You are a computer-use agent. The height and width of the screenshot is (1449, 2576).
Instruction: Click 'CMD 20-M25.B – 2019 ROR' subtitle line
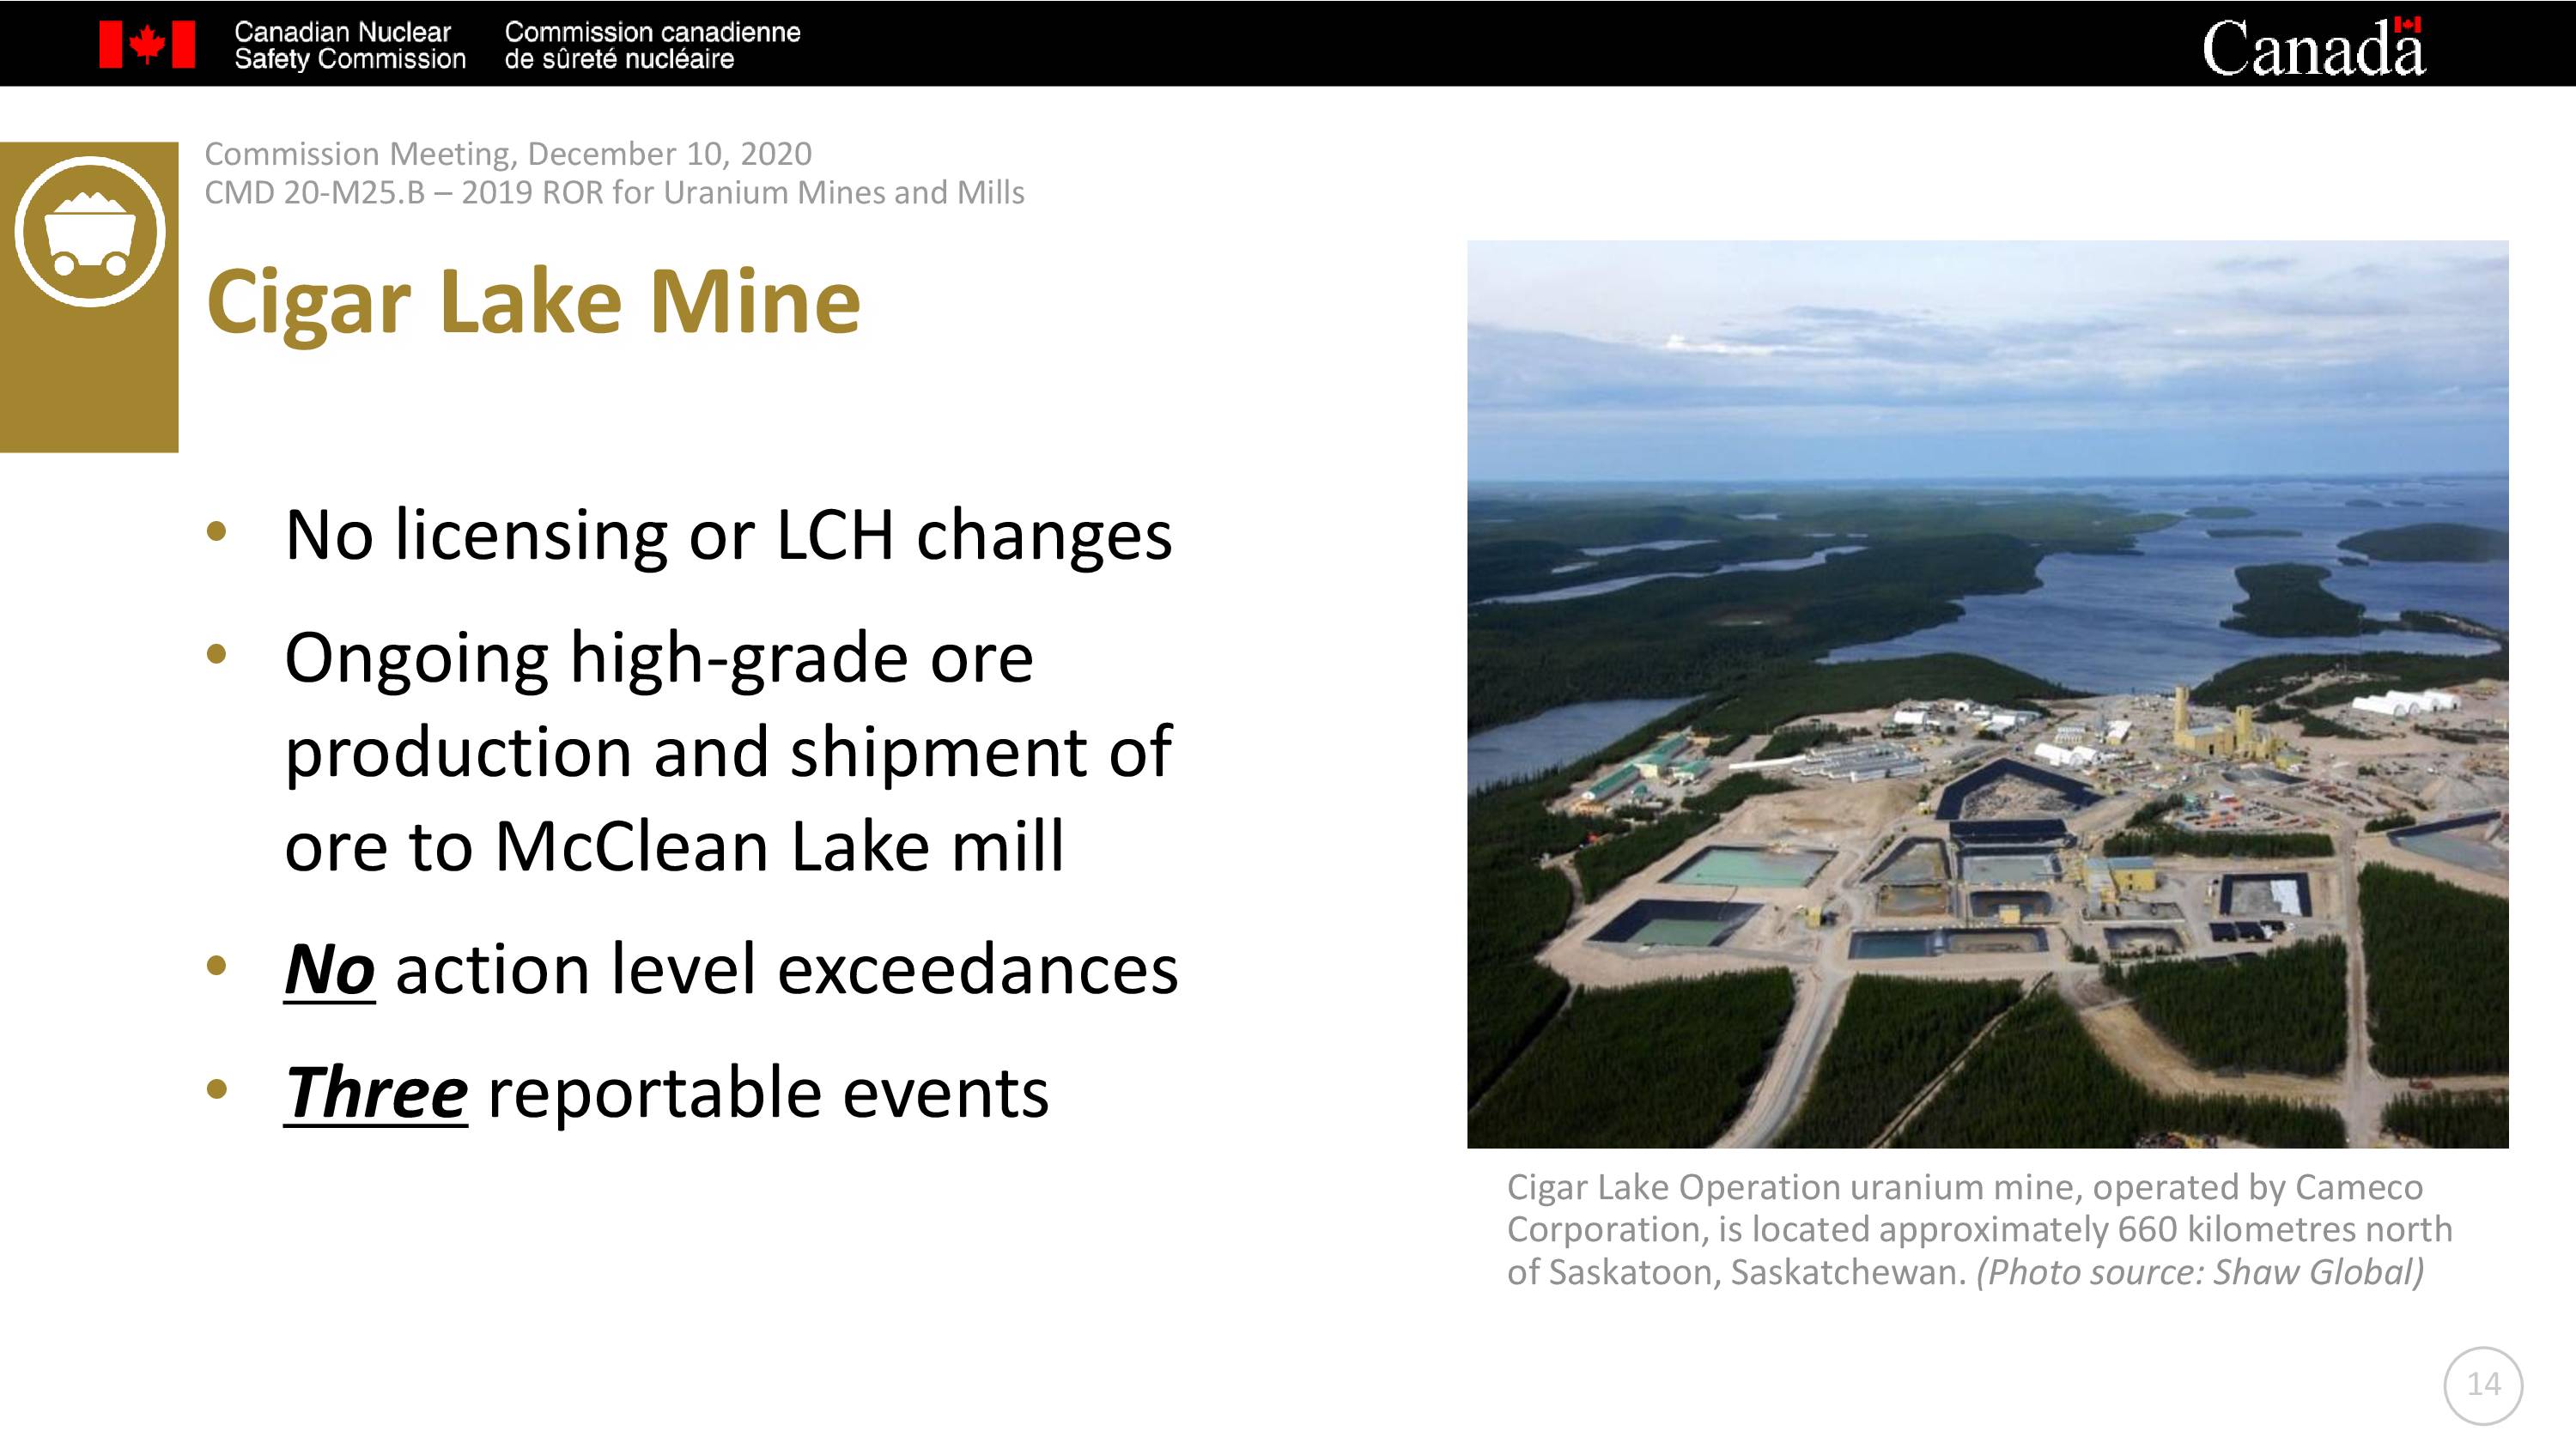click(x=614, y=192)
